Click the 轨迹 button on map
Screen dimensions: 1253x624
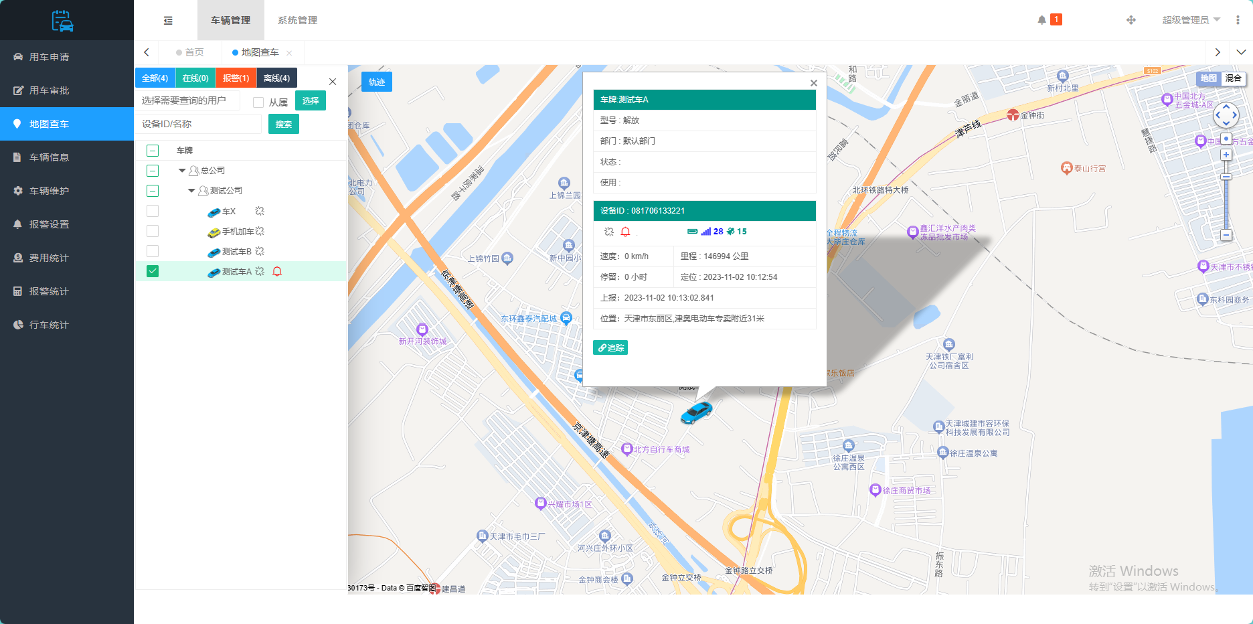click(x=377, y=82)
